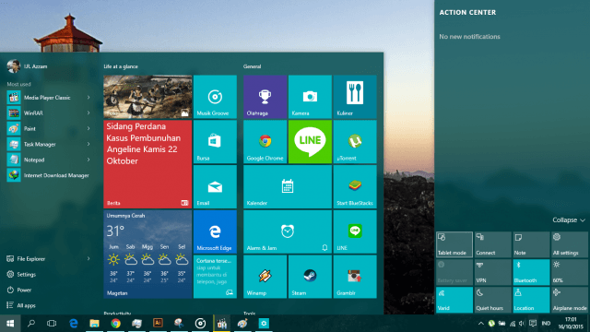Open the Berita news headline tile

pos(147,164)
